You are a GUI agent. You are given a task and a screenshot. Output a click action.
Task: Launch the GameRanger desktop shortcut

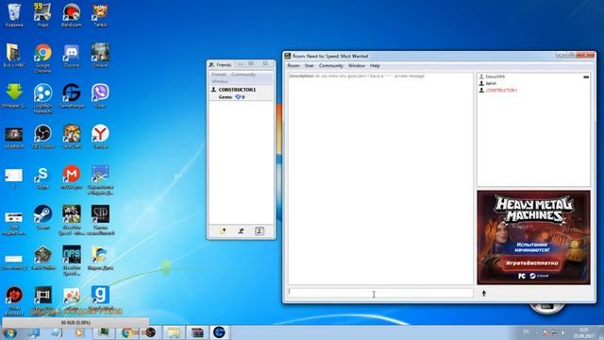[x=72, y=96]
